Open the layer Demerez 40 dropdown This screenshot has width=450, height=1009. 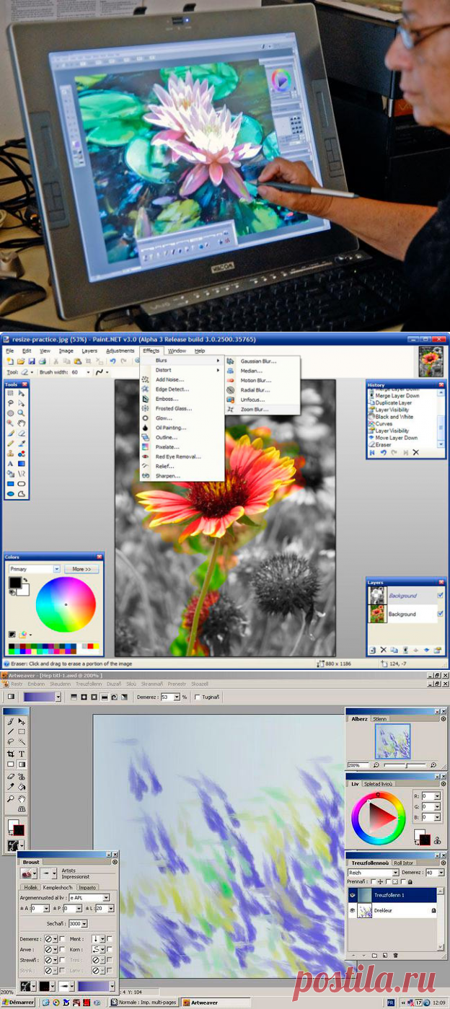[441, 873]
